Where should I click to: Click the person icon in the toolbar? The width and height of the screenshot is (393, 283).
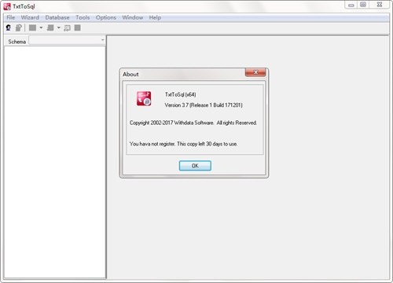tap(9, 28)
